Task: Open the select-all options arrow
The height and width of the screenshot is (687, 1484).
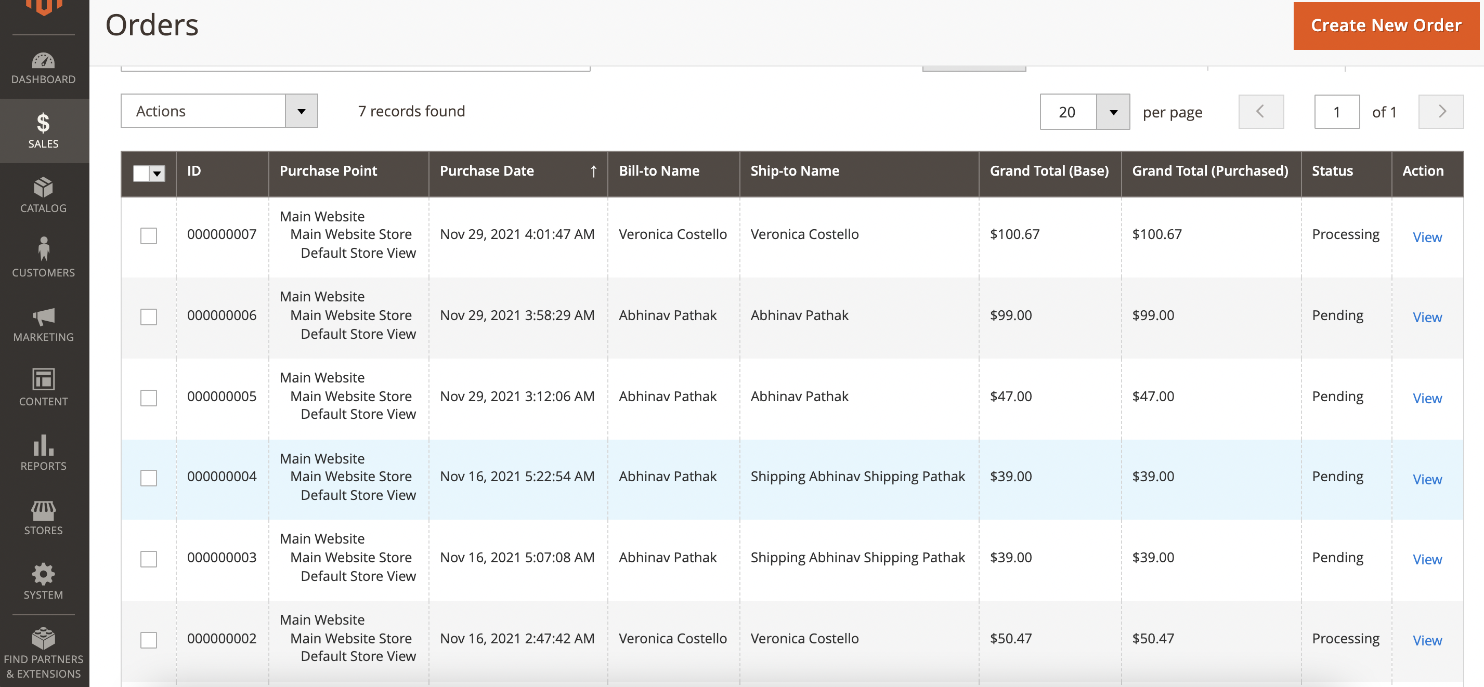Action: pos(157,173)
